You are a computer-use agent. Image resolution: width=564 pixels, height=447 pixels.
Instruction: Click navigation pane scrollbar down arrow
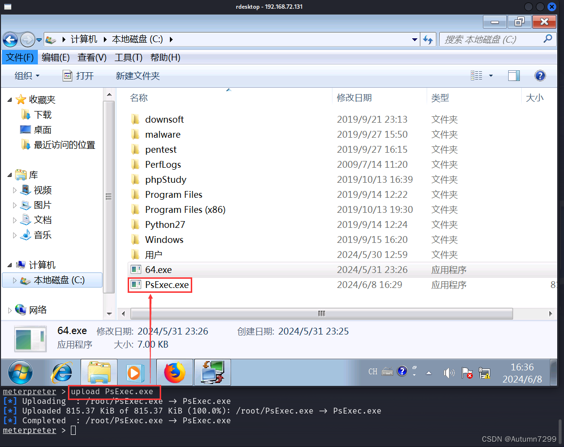109,314
